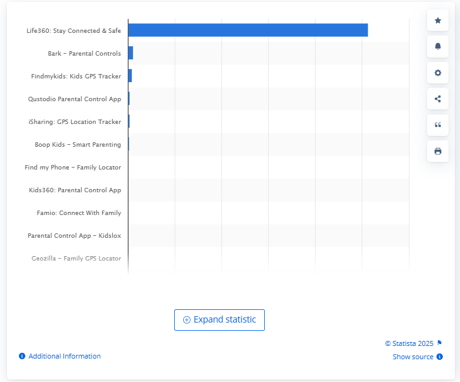This screenshot has width=460, height=382.
Task: Click the Findmykids bar in chart
Action: [x=131, y=75]
